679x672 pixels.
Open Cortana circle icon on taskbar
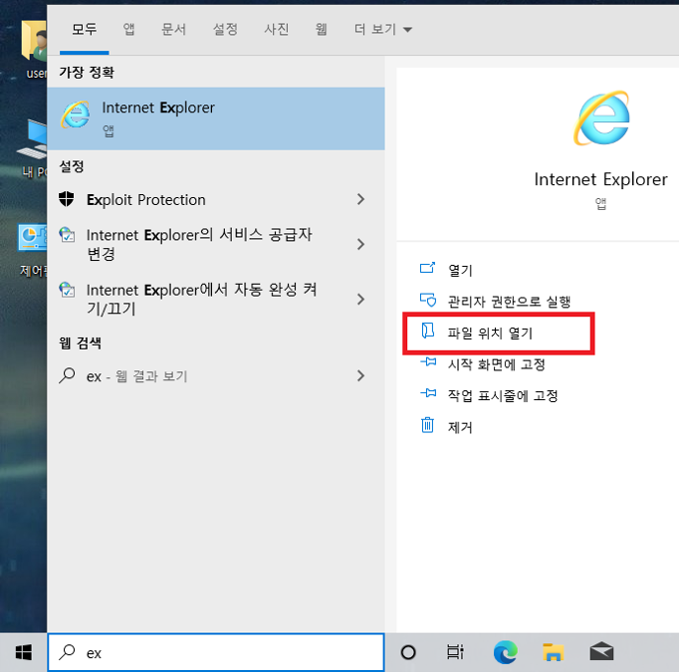tap(408, 652)
